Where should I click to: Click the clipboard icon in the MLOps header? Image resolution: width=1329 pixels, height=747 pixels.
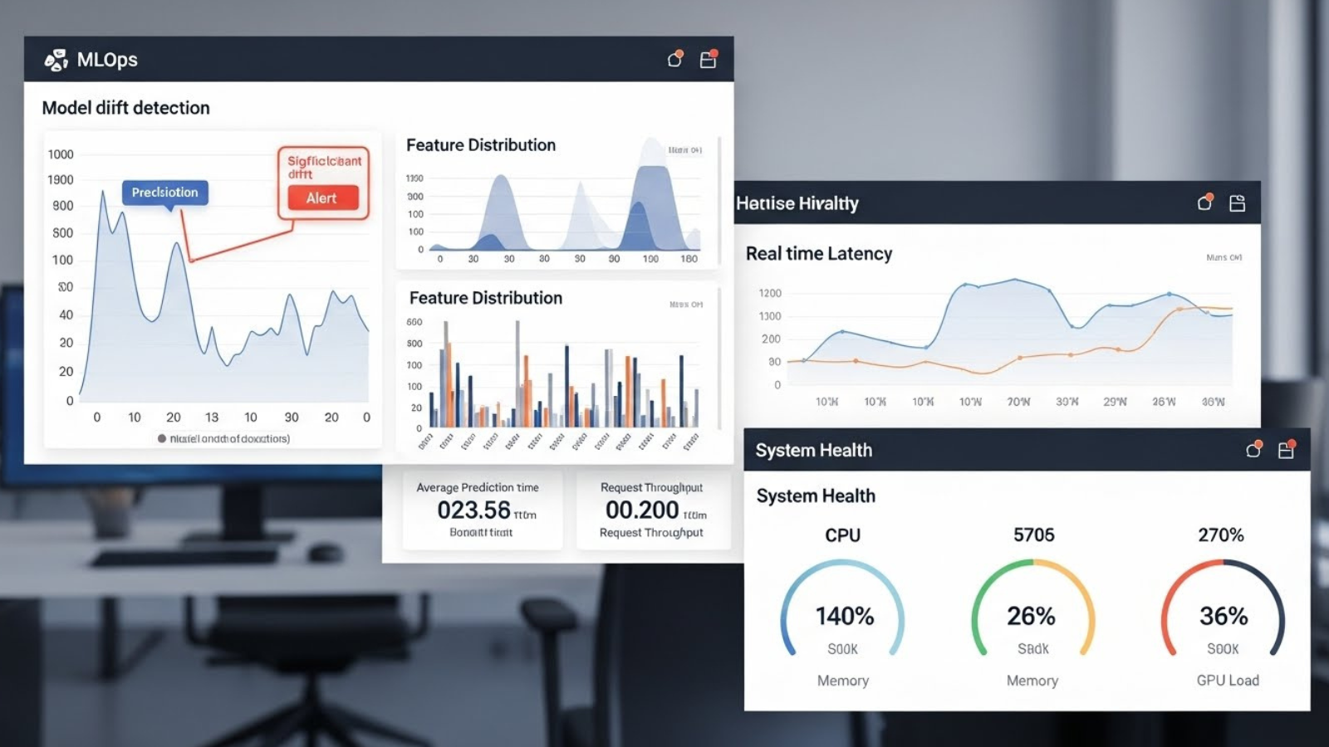coord(707,59)
